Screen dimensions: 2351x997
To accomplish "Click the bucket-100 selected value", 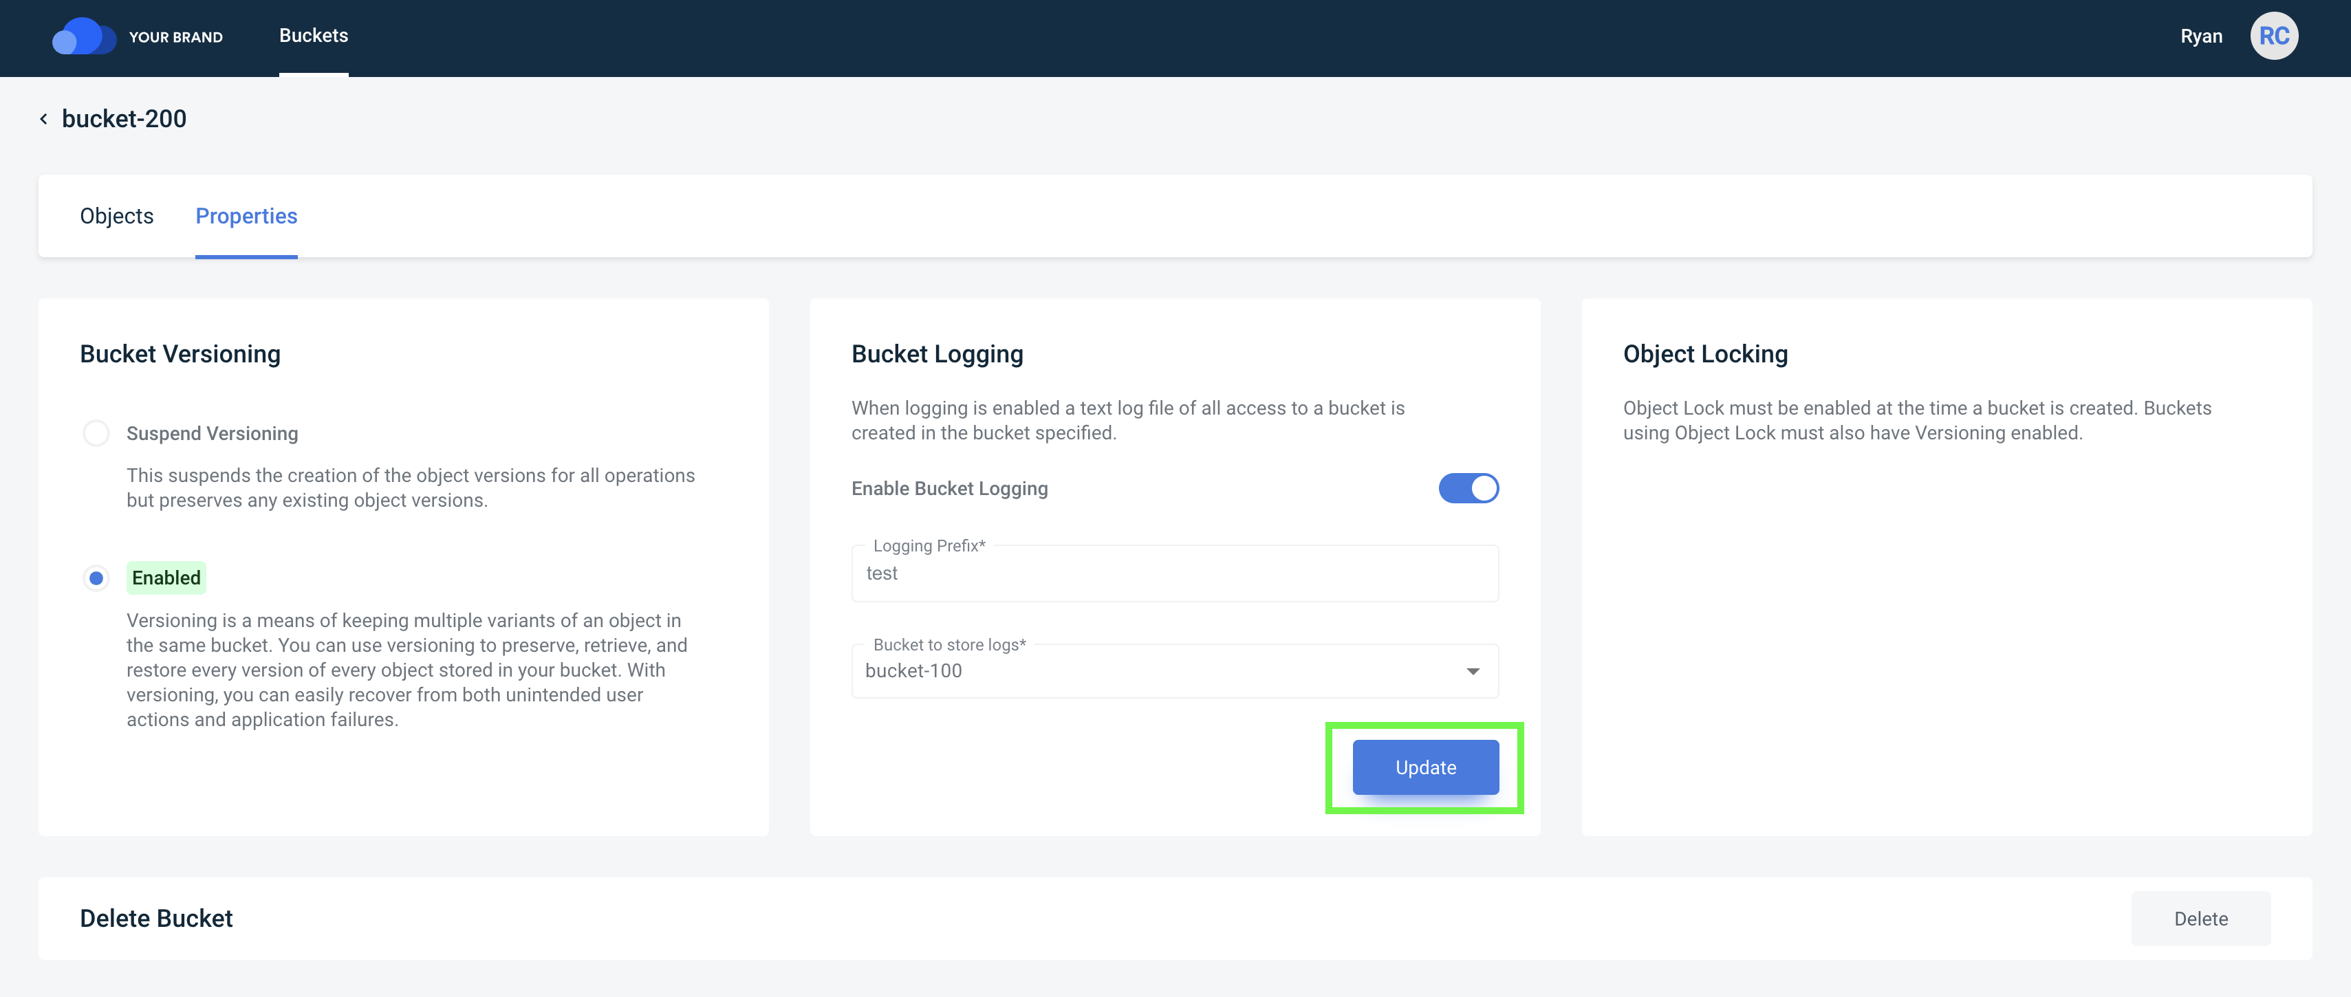I will (913, 671).
